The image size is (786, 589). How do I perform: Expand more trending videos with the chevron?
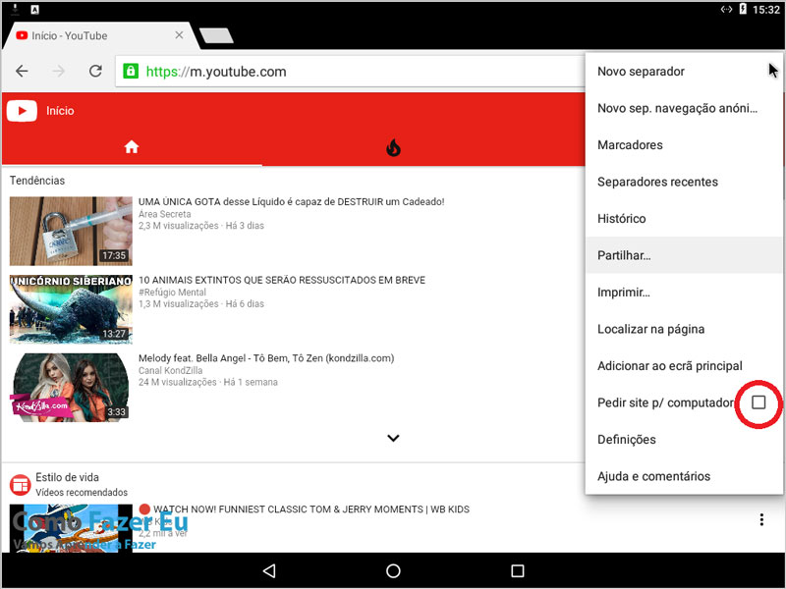[394, 438]
